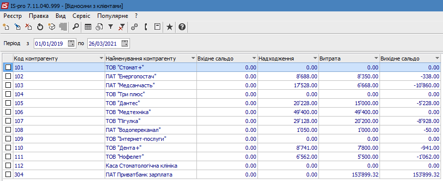The height and width of the screenshot is (181, 443).
Task: Click the 153'899.32 Витрата cell of Приватбанк
Action: (349, 174)
